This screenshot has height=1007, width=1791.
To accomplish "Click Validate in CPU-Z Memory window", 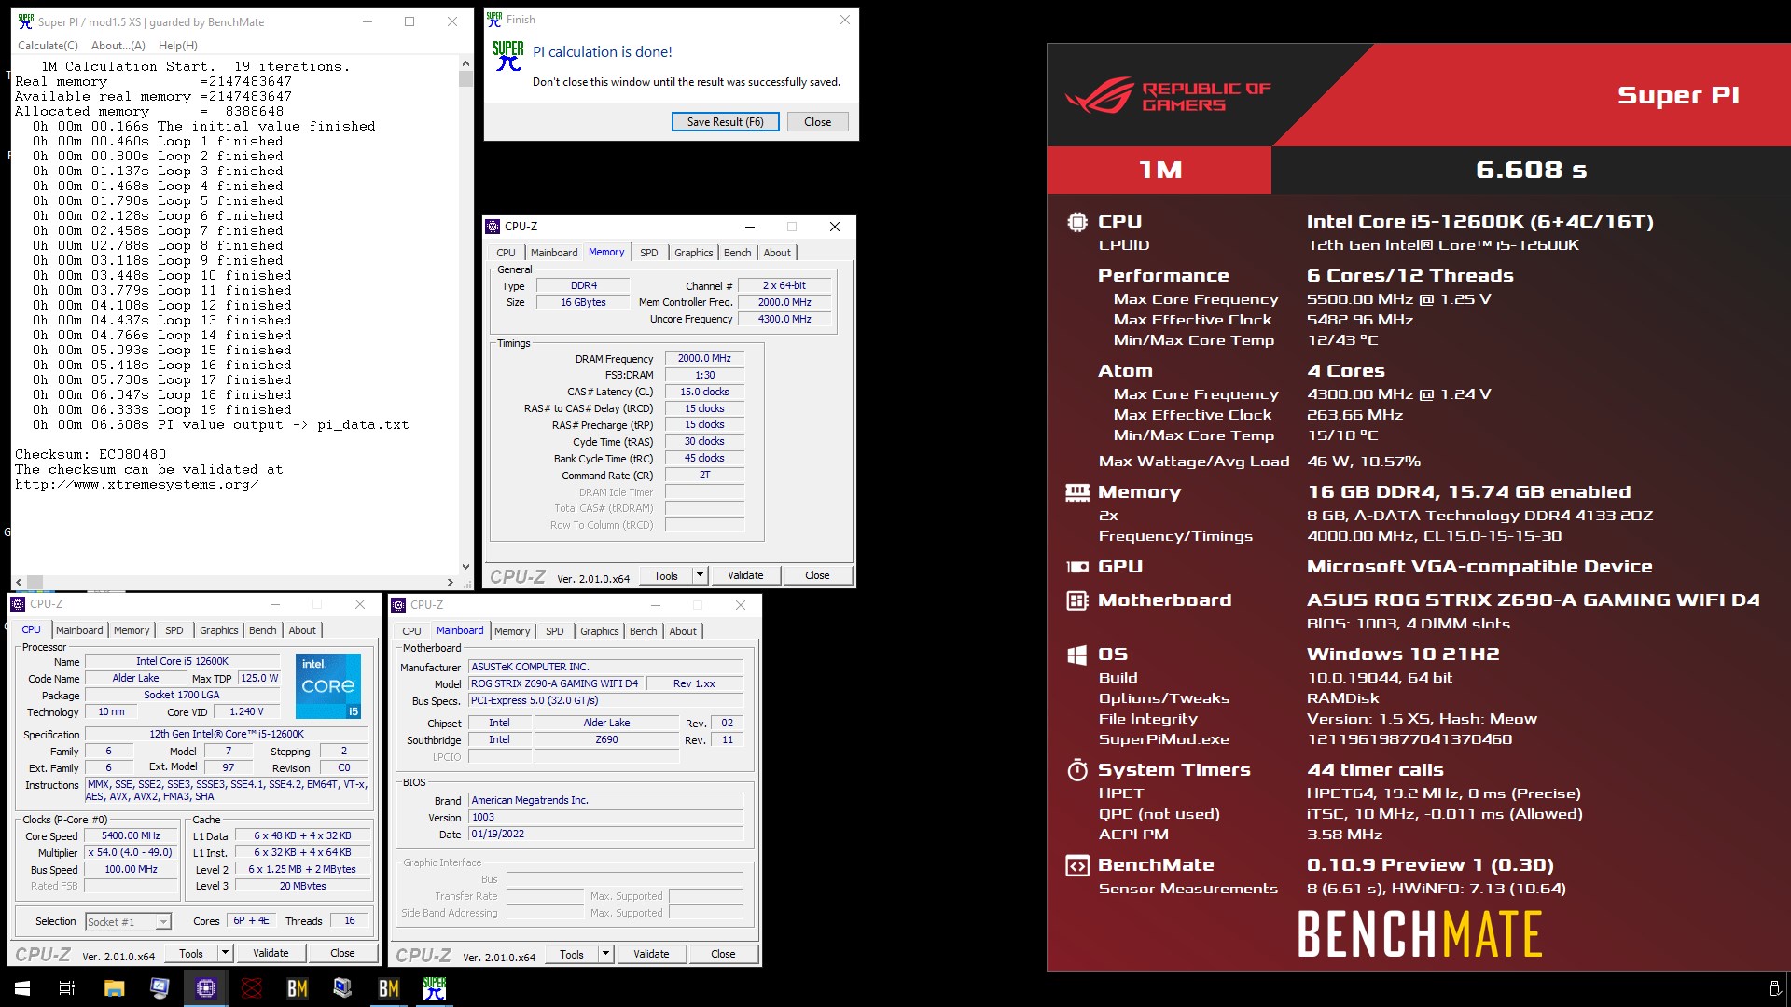I will tap(745, 575).
